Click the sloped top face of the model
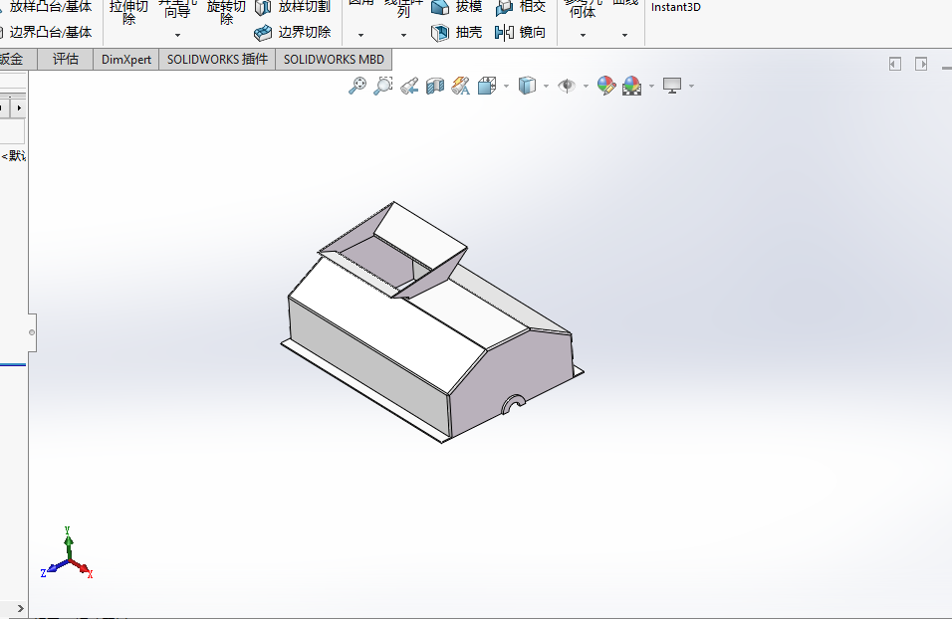This screenshot has height=619, width=952. 388,323
